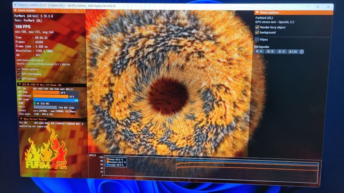The image size is (344, 193).
Task: Click the 'GPU stress test - OpenGL 3.2' label
Action: click(x=275, y=22)
